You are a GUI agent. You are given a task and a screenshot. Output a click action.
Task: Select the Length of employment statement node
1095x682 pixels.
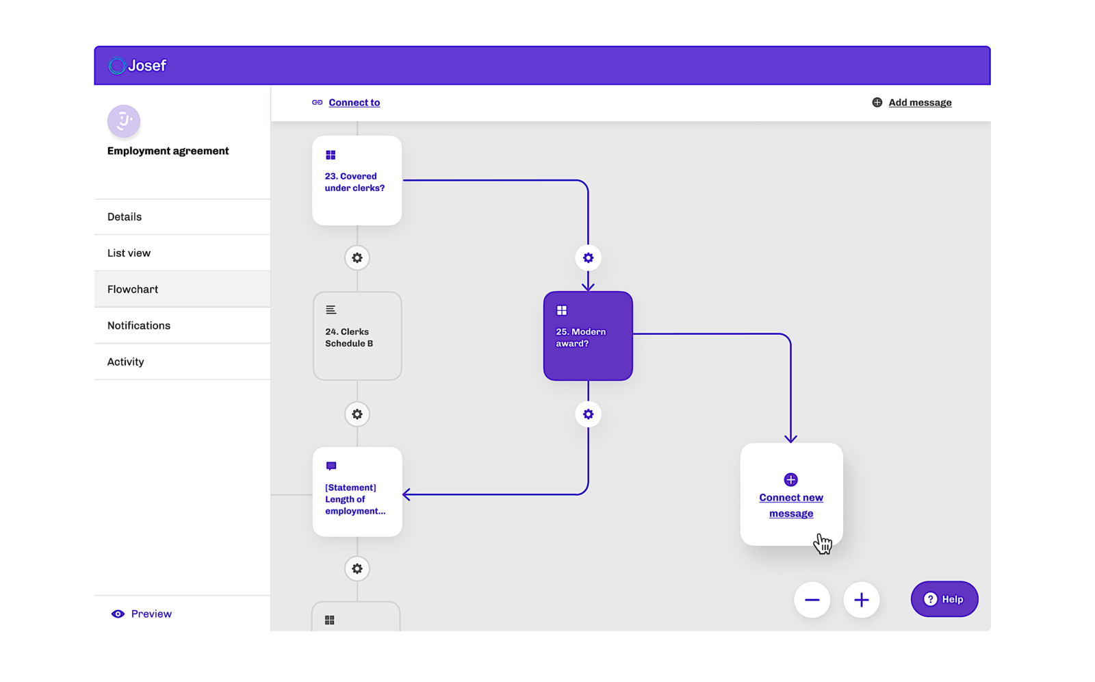357,492
